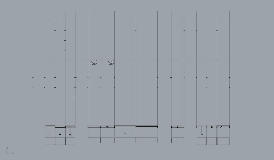Select the small dark pendant in right group
The height and width of the screenshot is (160, 274).
pos(202,134)
